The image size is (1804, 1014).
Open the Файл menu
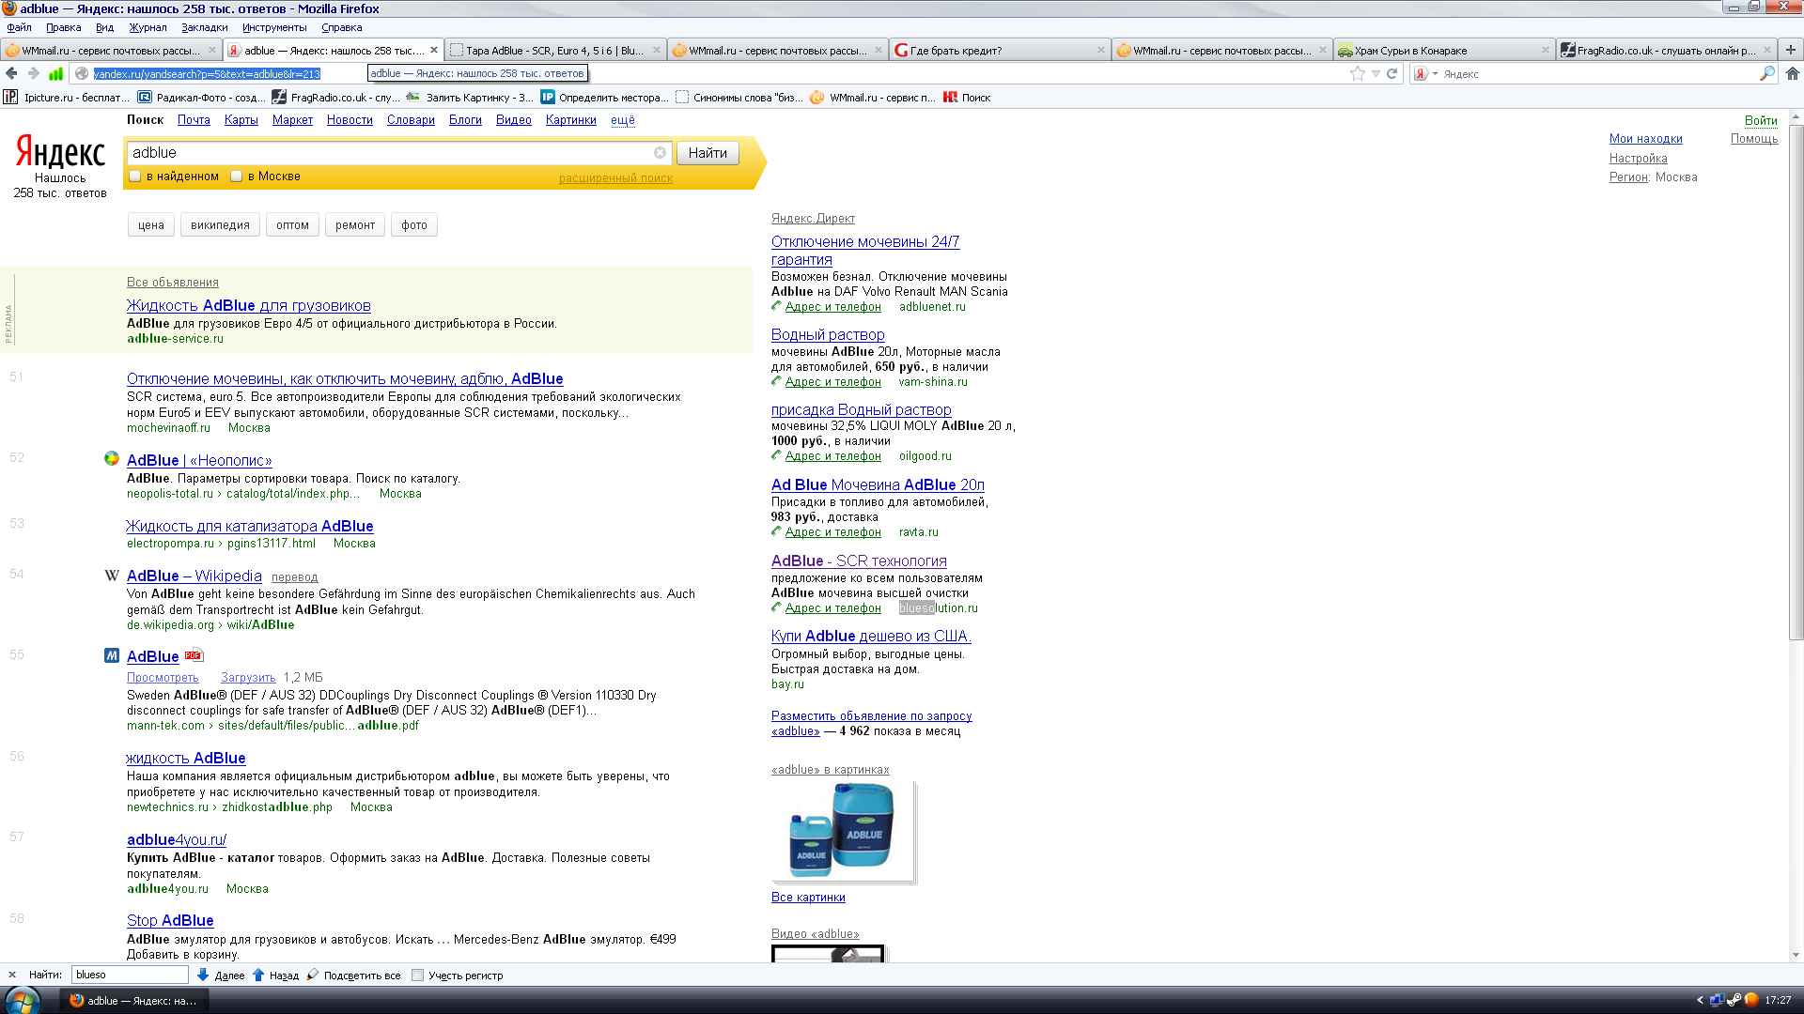20,27
